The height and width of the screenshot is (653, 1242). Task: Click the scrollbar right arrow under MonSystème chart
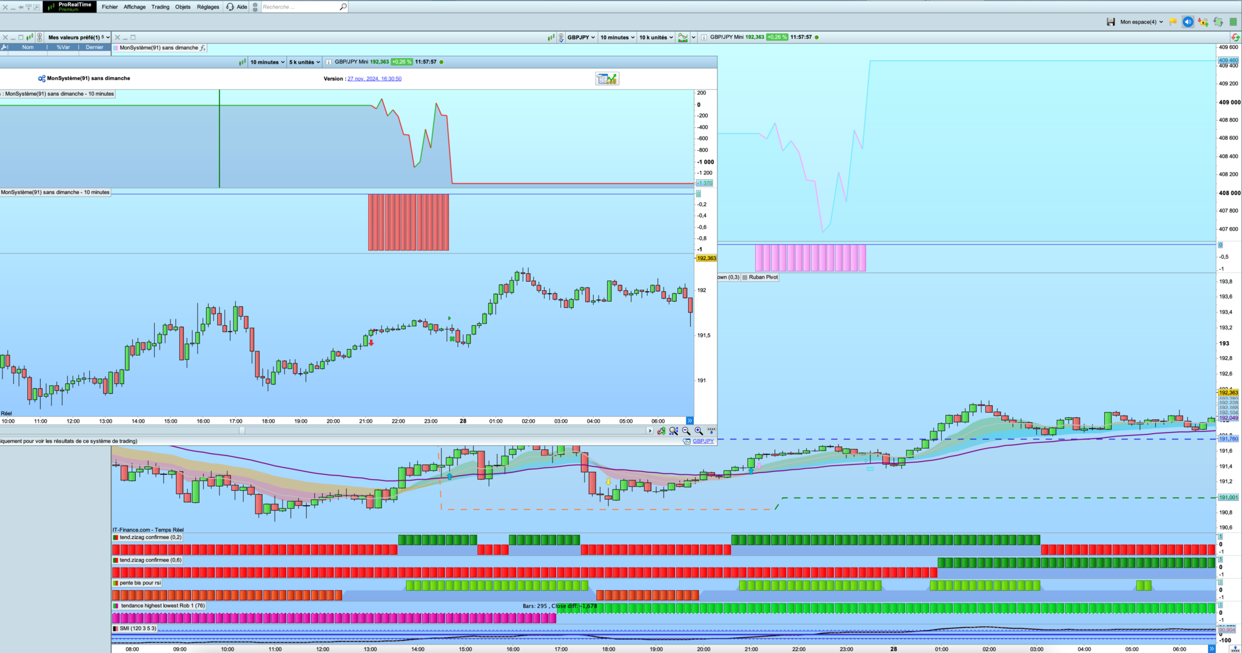click(x=650, y=431)
